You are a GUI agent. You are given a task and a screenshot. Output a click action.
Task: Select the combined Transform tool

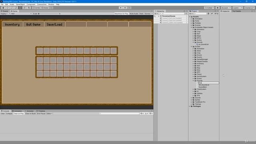coord(24,8)
